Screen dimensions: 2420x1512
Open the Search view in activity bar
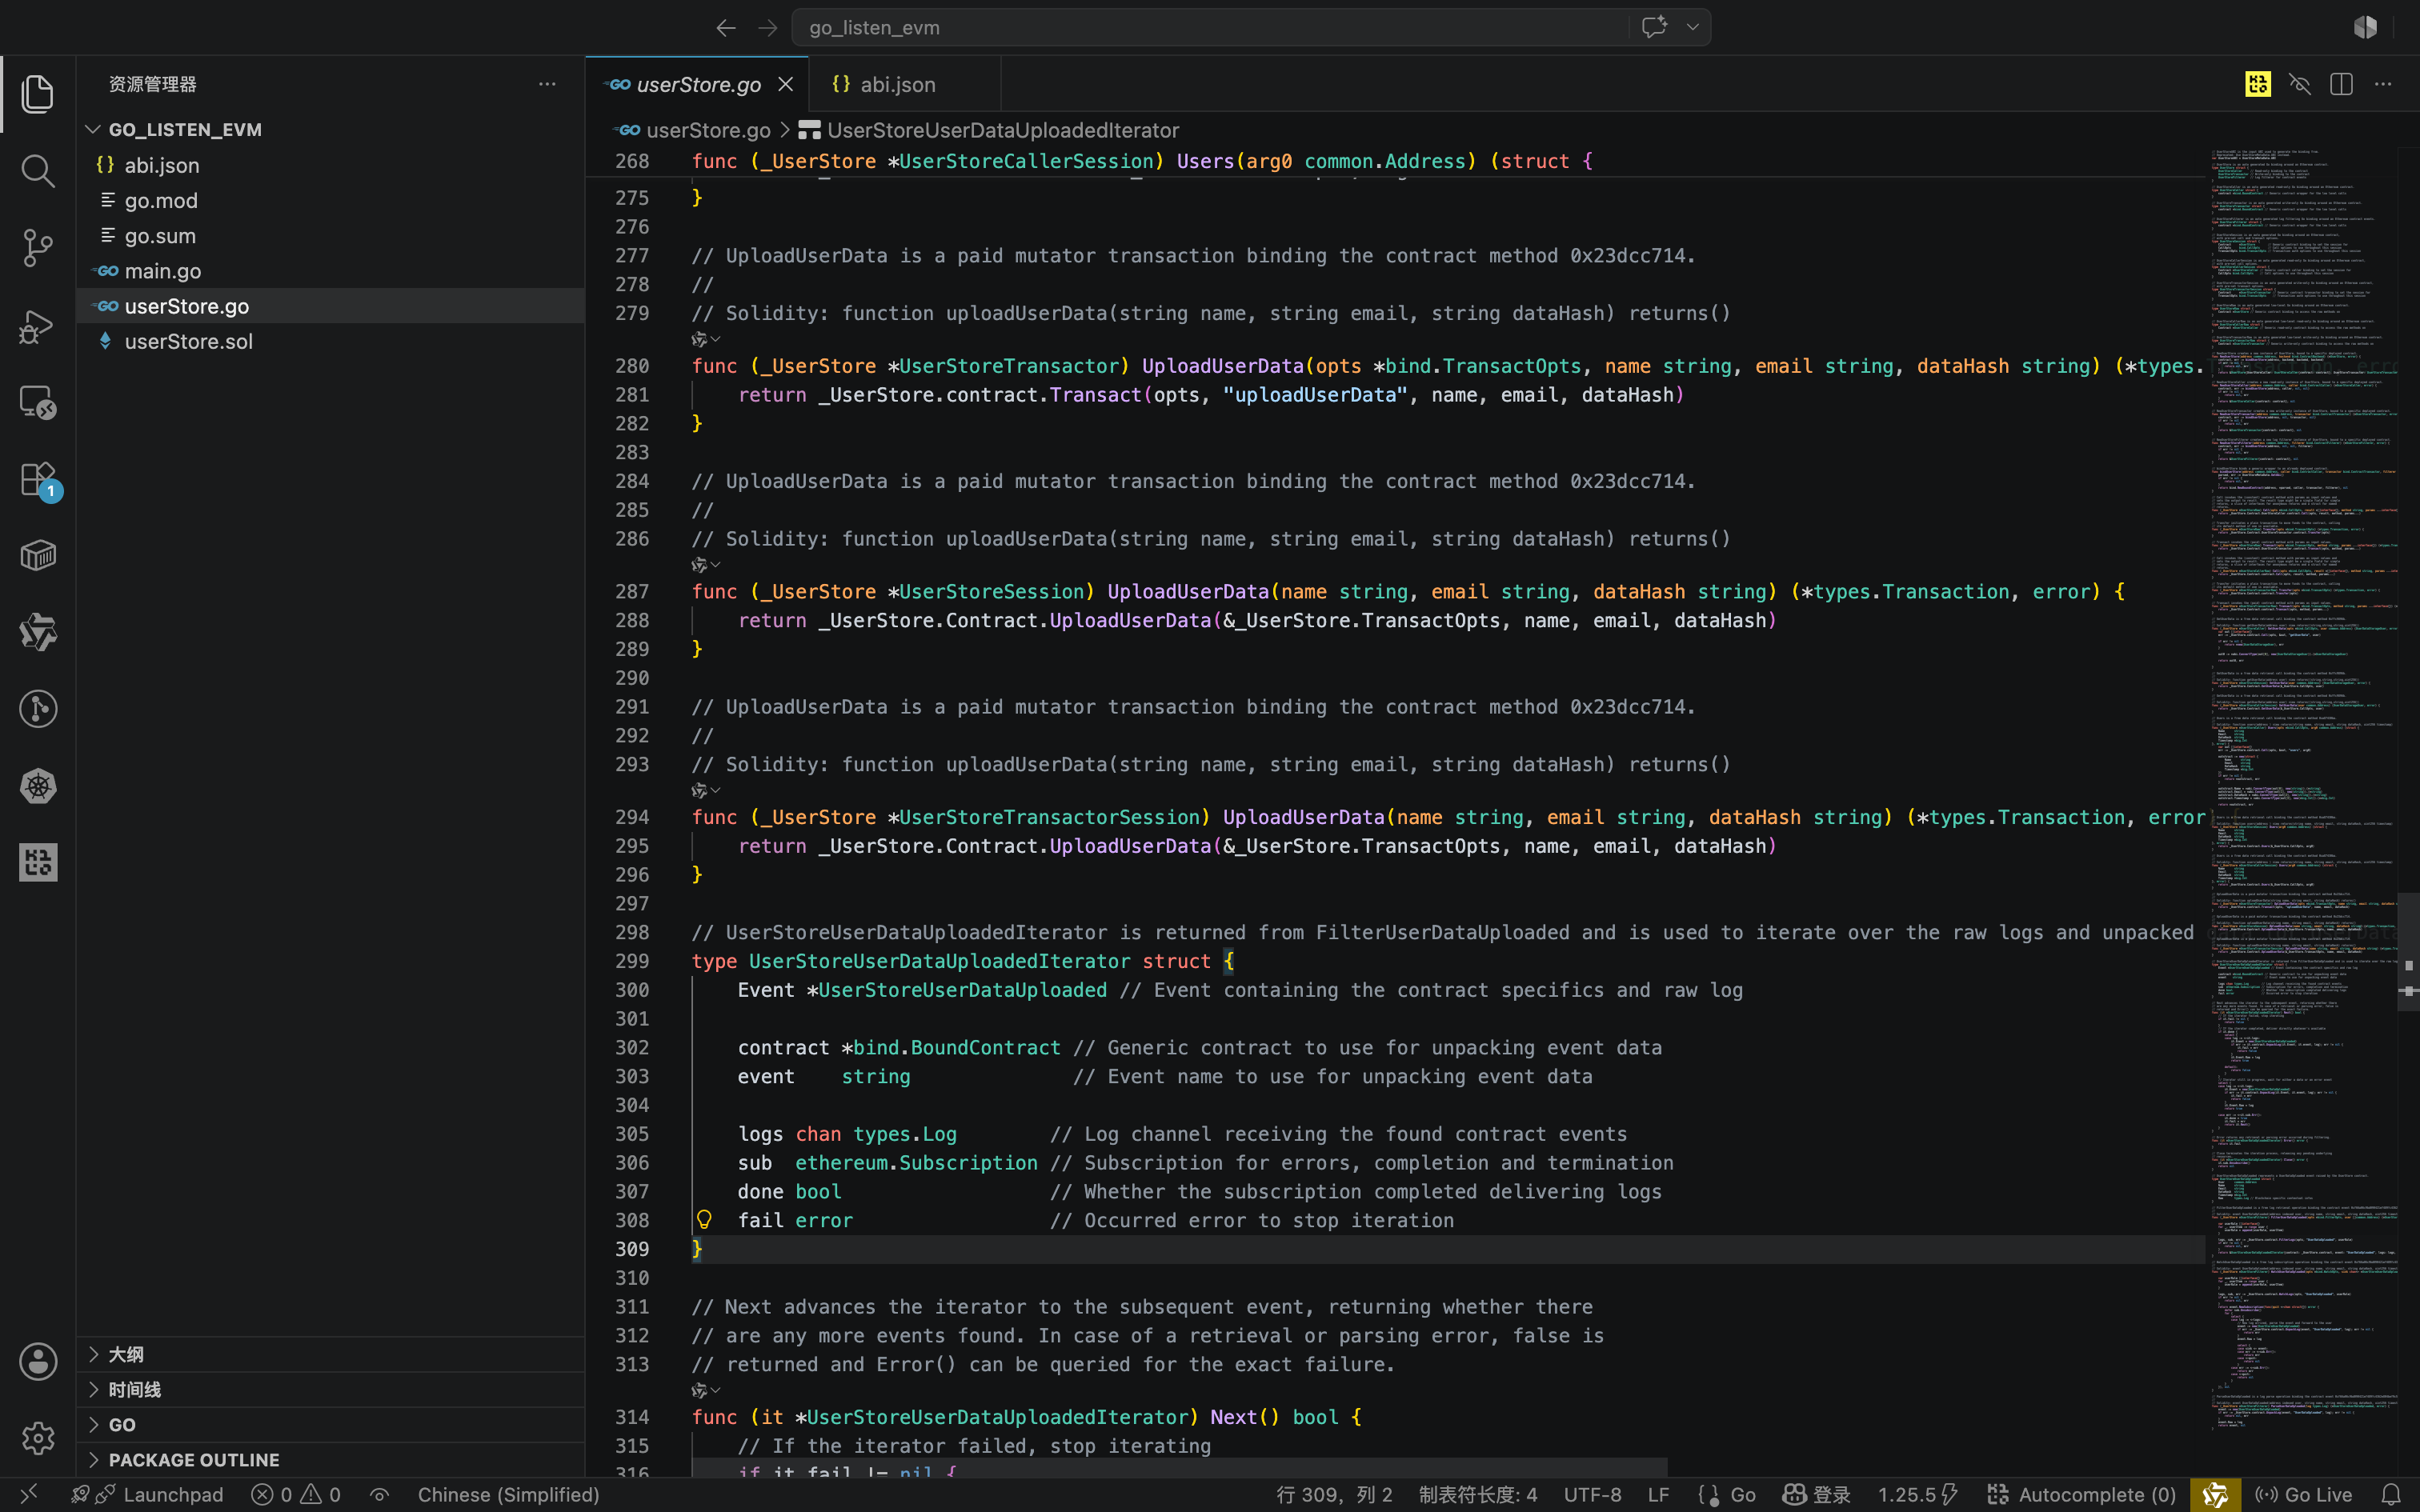(38, 171)
